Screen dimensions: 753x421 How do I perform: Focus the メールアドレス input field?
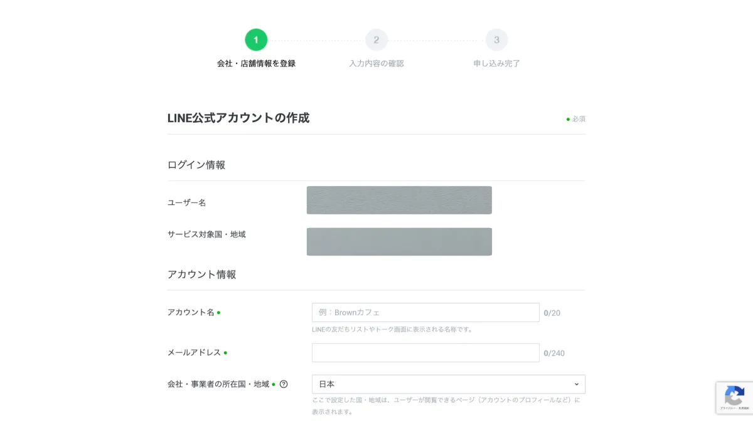(425, 353)
